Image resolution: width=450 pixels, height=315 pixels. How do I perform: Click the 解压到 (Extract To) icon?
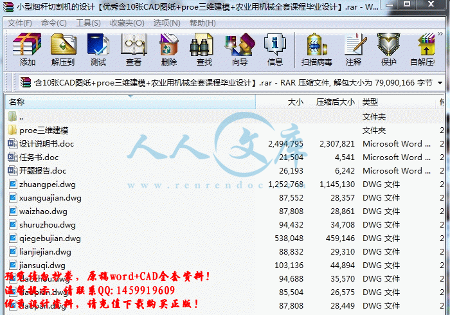[x=63, y=49]
